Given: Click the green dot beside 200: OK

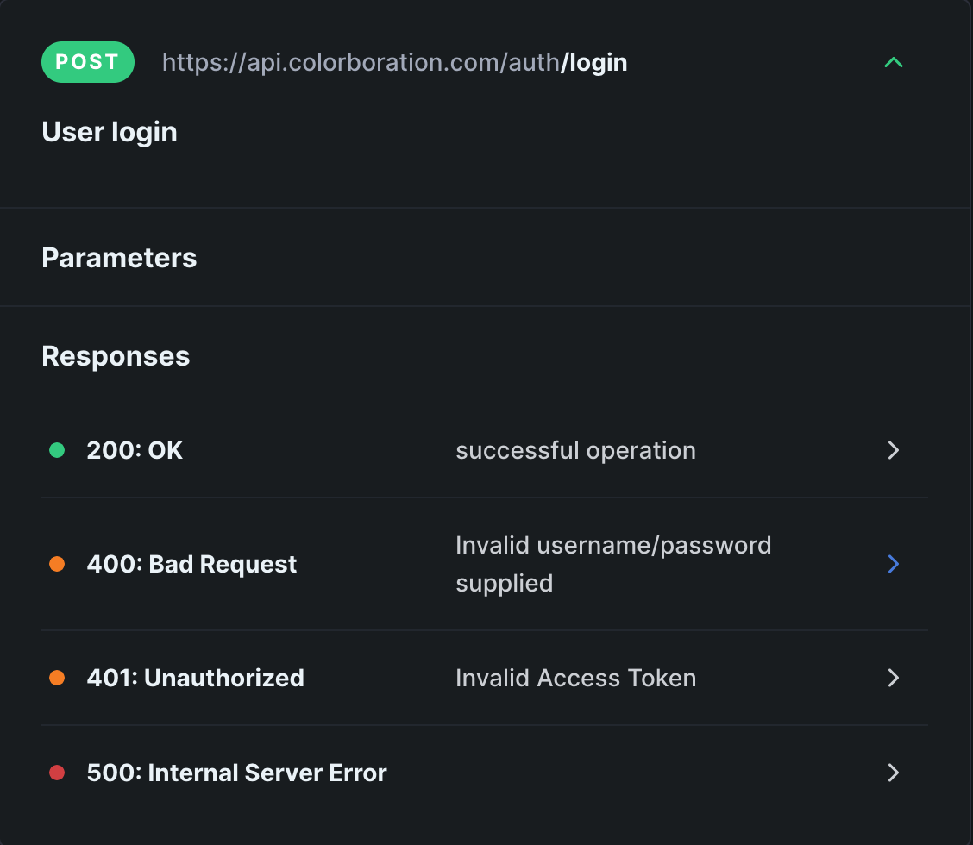Looking at the screenshot, I should tap(57, 450).
